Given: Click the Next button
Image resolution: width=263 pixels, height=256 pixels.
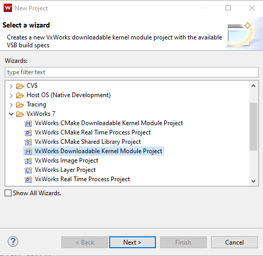Looking at the screenshot, I should click(133, 242).
